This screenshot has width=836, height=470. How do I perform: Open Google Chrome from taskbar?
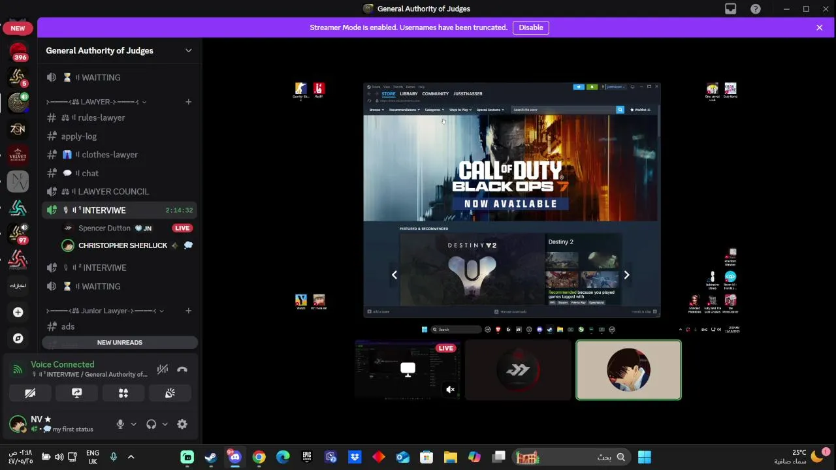[x=259, y=457]
